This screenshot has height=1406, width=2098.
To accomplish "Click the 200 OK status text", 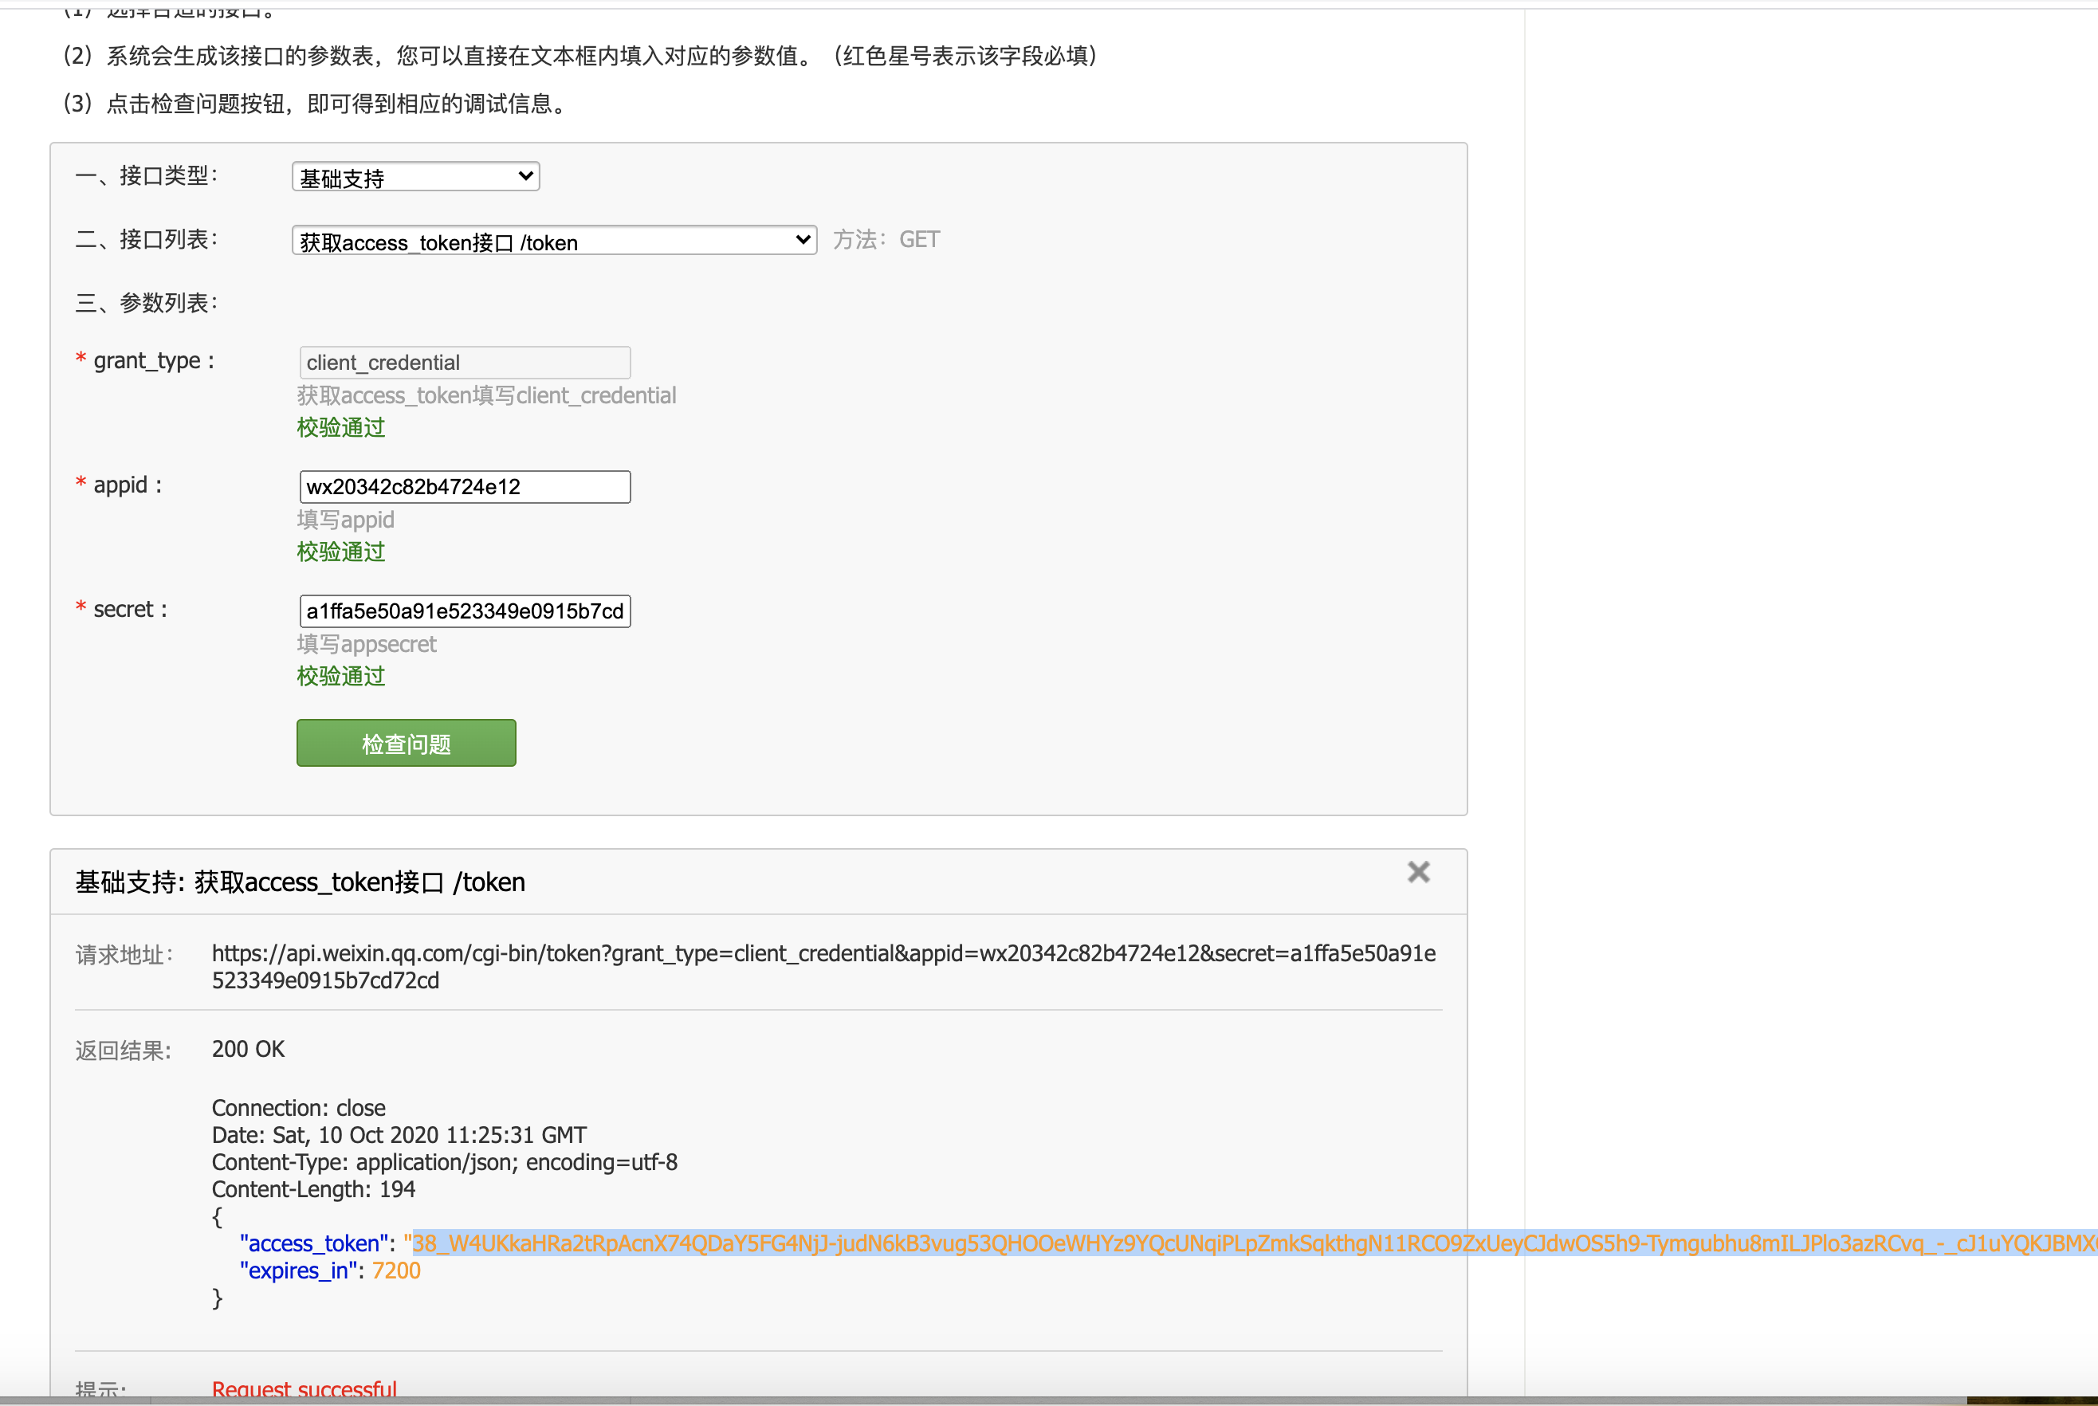I will click(247, 1049).
